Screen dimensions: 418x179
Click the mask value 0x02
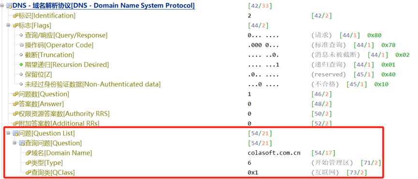point(403,55)
